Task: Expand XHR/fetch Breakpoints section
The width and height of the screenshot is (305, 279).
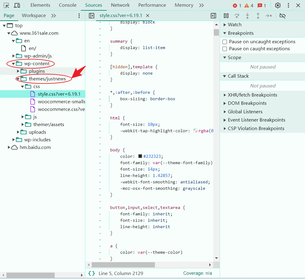Action: coord(224,95)
